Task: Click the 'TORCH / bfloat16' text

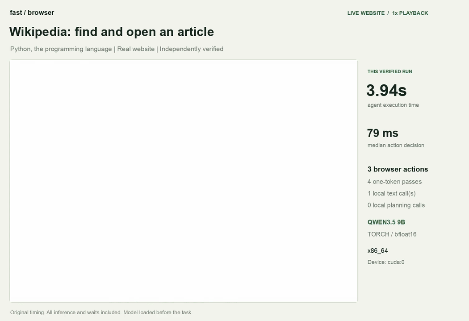Action: click(x=392, y=234)
